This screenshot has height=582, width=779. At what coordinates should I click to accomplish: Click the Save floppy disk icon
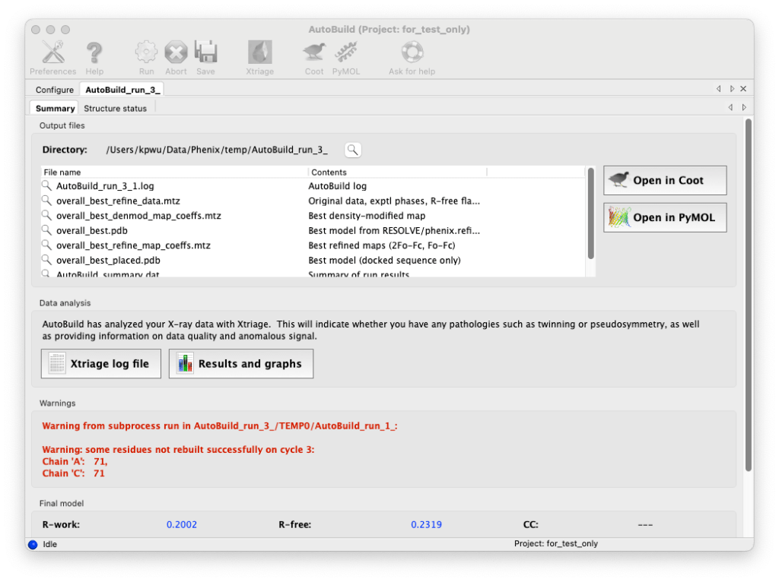coord(205,53)
